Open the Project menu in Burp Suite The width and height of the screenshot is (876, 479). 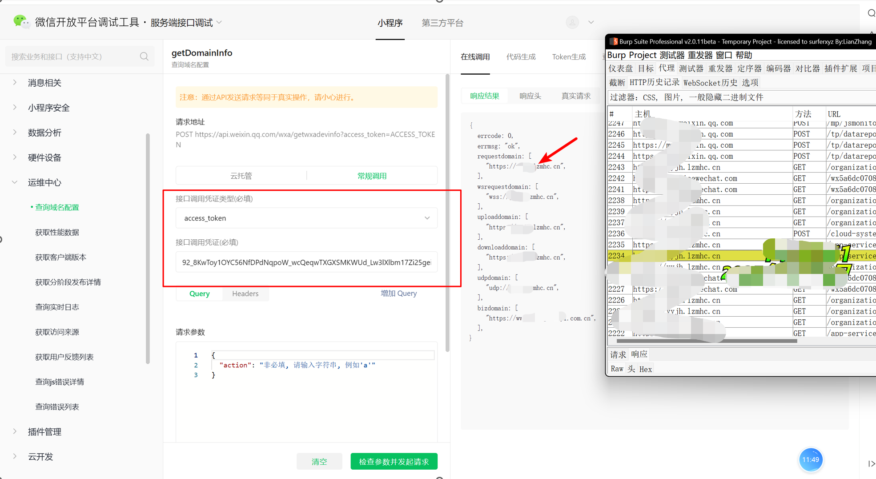pos(642,55)
